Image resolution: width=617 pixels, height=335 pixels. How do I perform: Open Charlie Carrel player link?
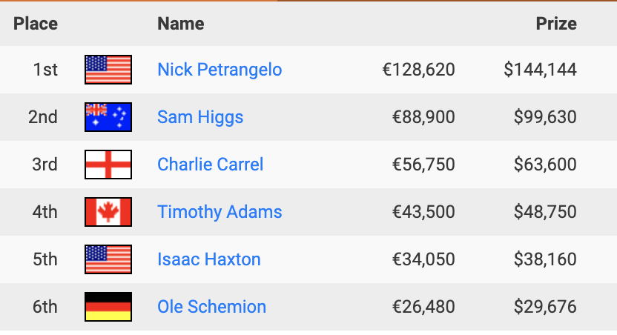[210, 165]
